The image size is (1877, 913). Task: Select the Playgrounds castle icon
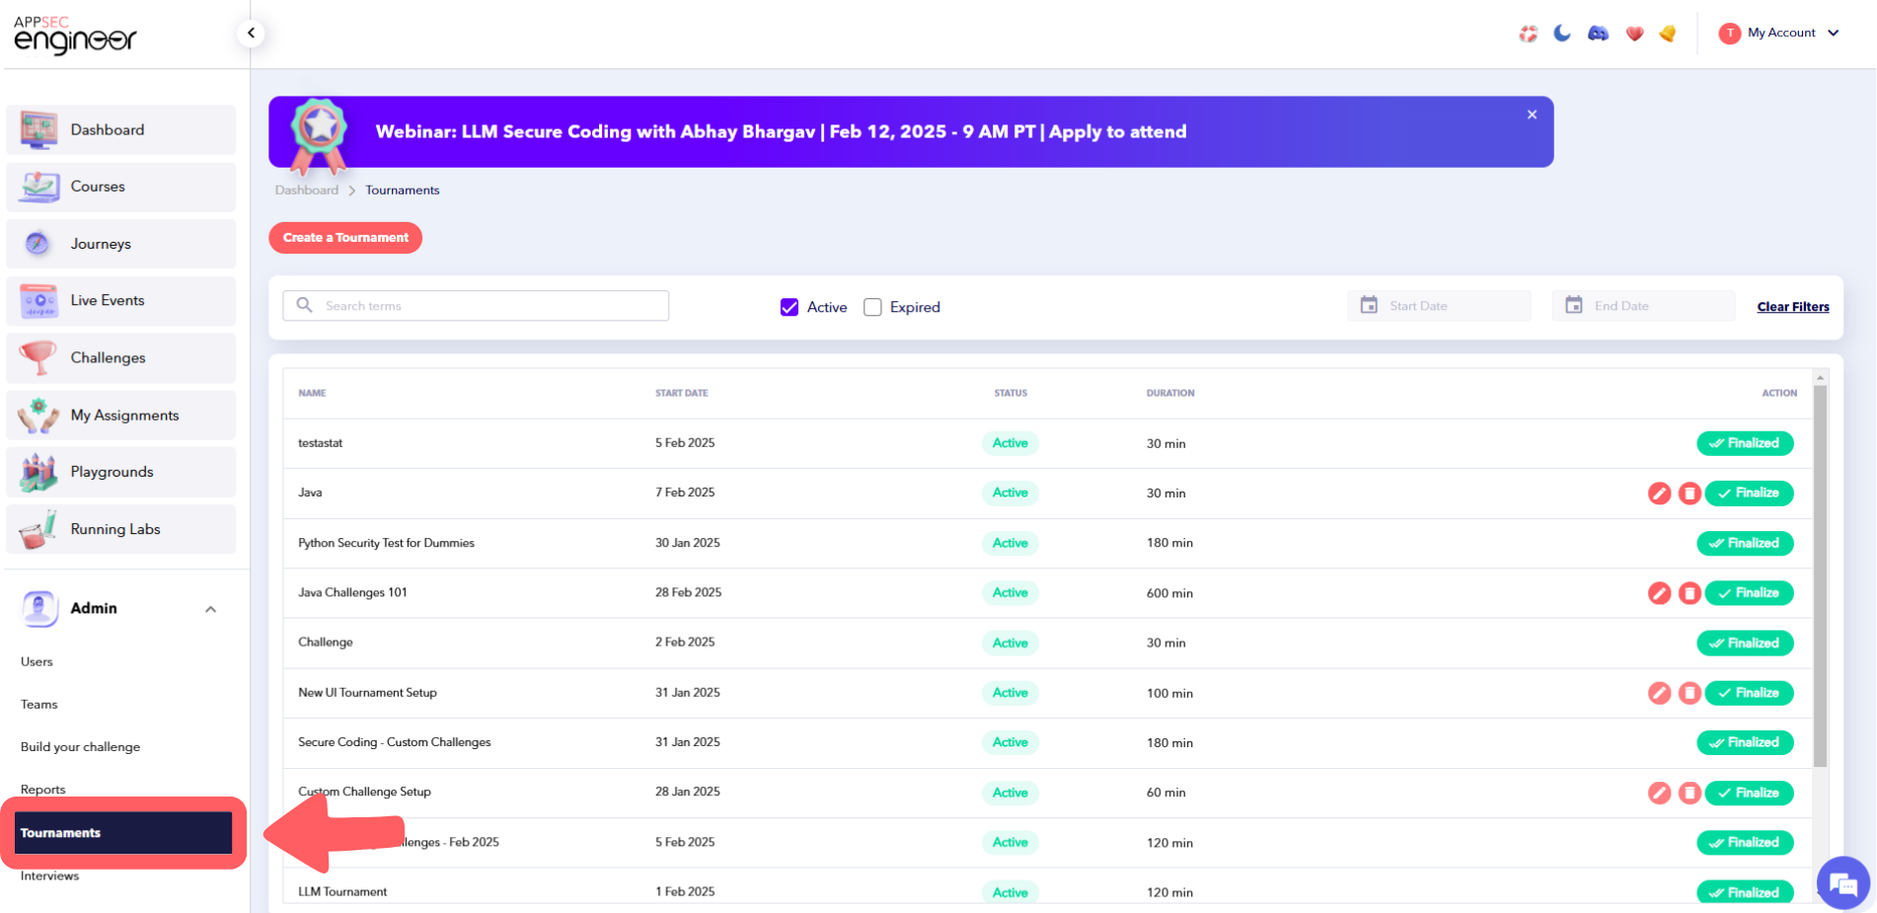[38, 472]
